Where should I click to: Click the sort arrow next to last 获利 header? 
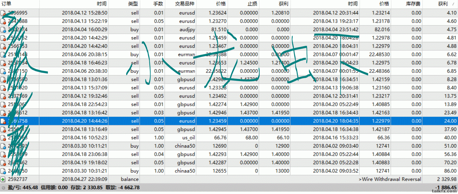tap(453, 4)
